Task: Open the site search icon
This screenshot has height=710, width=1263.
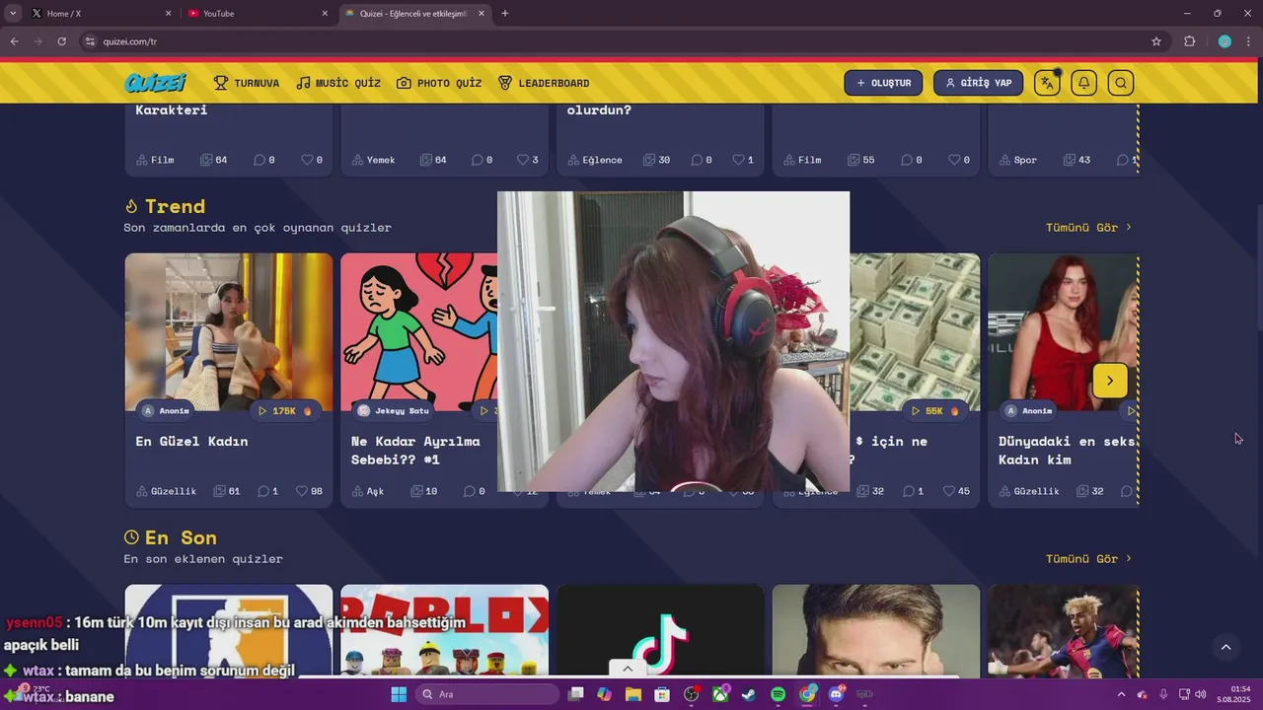Action: tap(1121, 83)
